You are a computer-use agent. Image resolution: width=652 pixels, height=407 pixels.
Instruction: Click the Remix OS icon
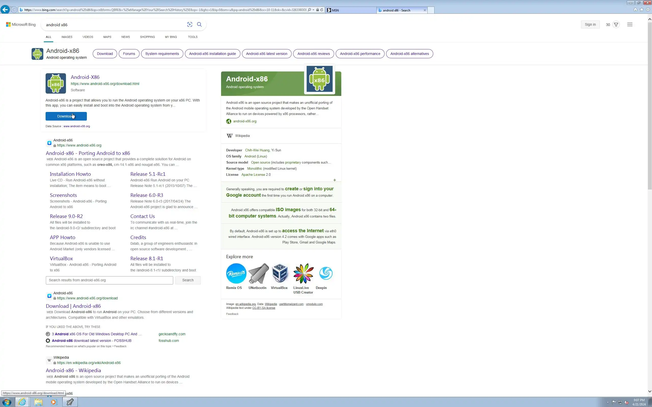[236, 273]
